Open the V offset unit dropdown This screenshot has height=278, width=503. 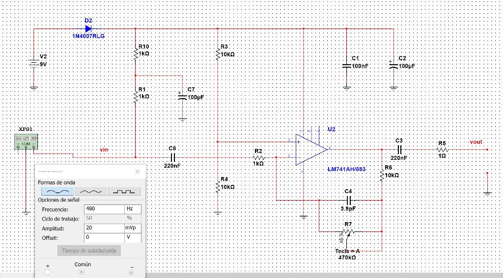point(133,238)
